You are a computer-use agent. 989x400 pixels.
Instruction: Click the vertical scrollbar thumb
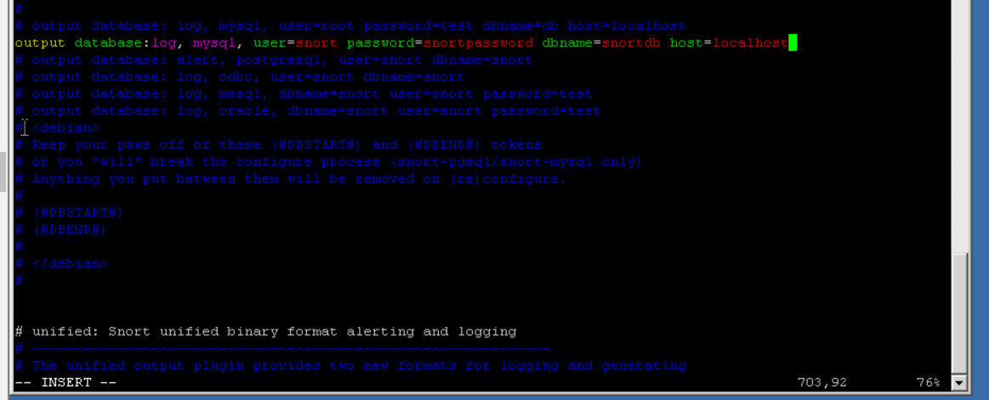click(x=959, y=313)
